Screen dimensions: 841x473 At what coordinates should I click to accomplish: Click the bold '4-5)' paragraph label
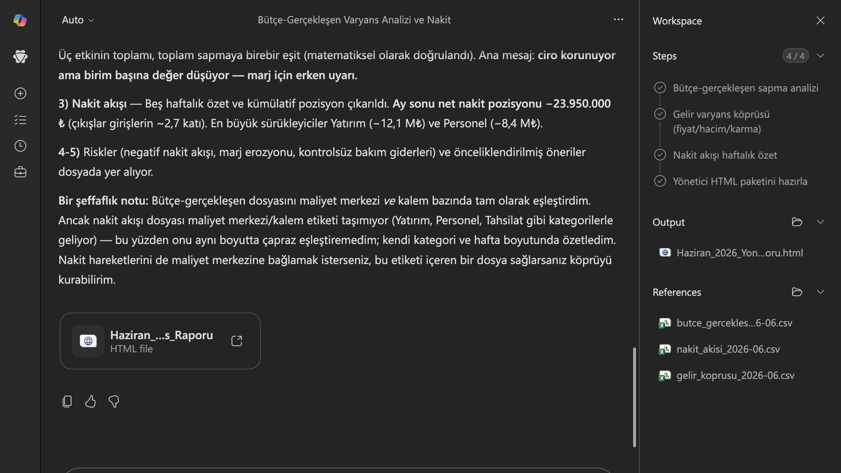pyautogui.click(x=69, y=152)
